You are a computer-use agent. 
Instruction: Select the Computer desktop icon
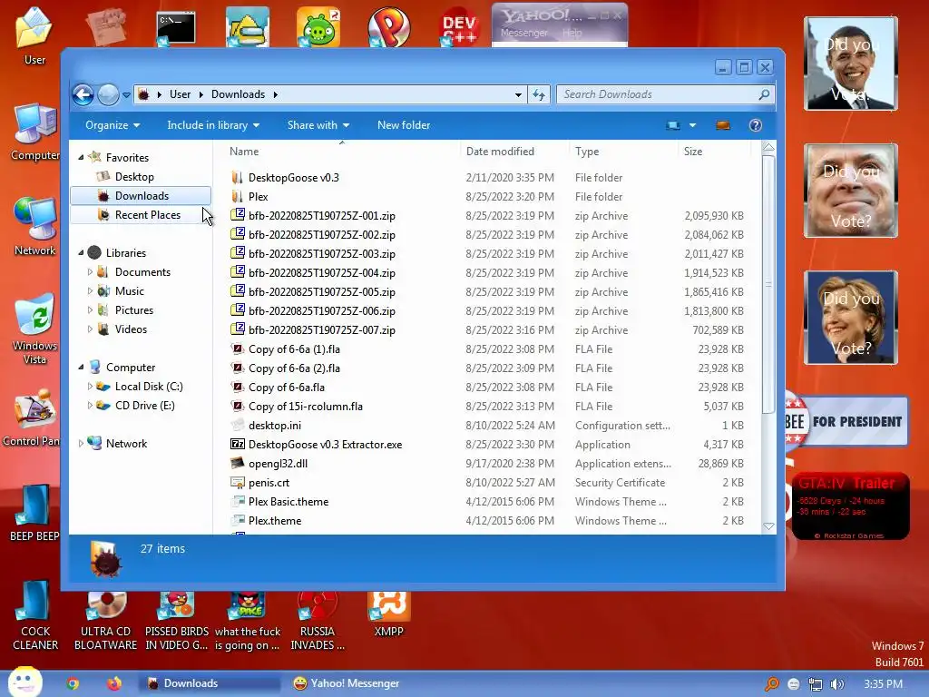point(35,132)
